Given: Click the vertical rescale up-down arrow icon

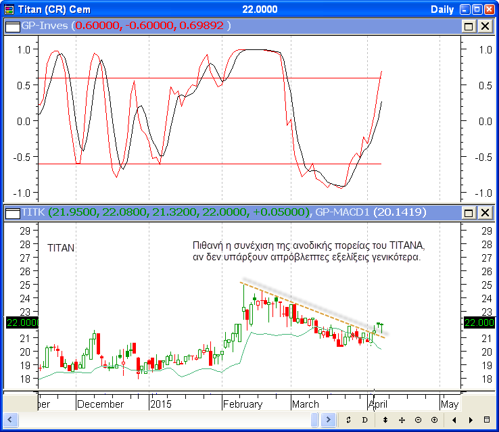Looking at the screenshot, I should click(x=385, y=420).
